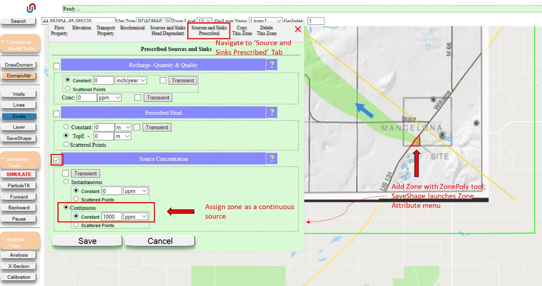The width and height of the screenshot is (542, 286).
Task: Select Continuous Scattered Points radio button
Action: pos(76,225)
